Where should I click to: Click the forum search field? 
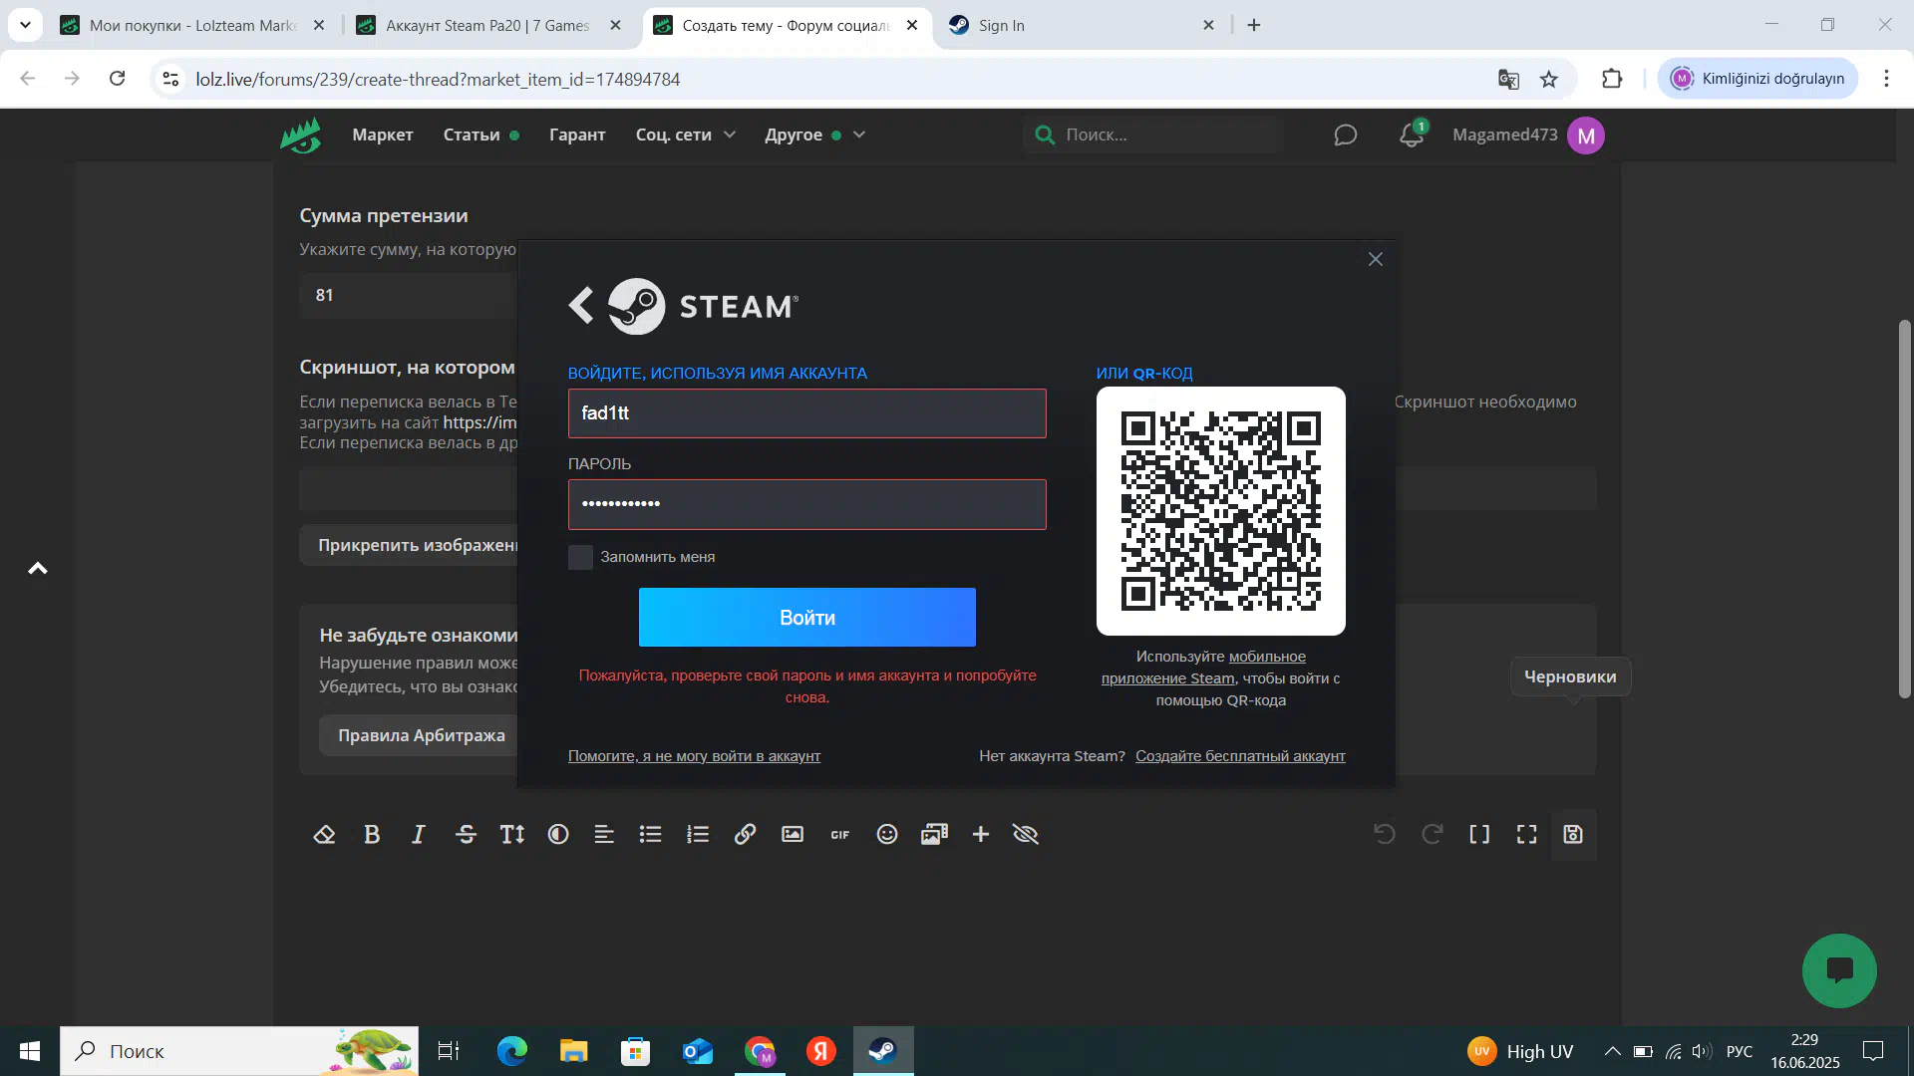(1156, 134)
